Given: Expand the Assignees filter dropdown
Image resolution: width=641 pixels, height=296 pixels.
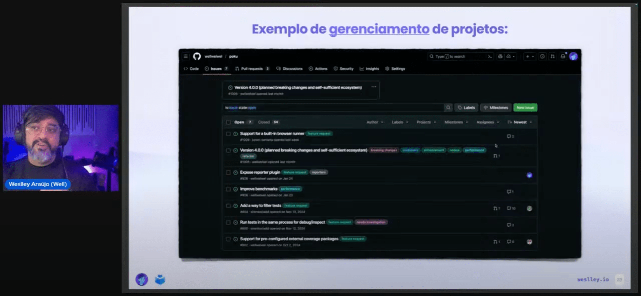Looking at the screenshot, I should point(487,122).
